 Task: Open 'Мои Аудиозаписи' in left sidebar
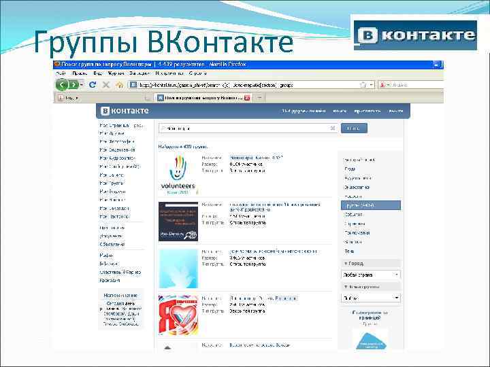(118, 158)
